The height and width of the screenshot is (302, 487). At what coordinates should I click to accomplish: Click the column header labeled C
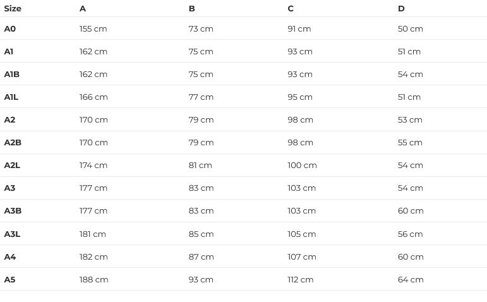291,9
